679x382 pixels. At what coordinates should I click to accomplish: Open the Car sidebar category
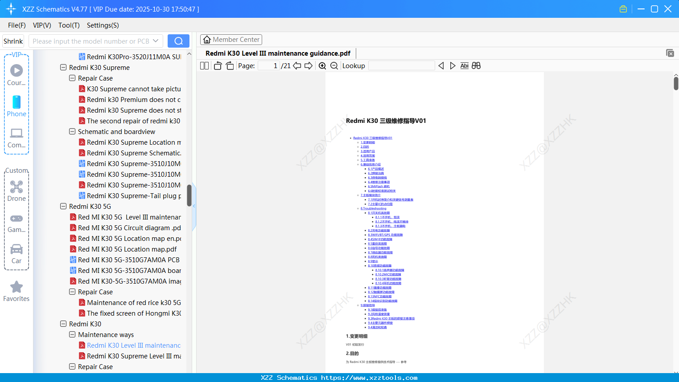[16, 254]
